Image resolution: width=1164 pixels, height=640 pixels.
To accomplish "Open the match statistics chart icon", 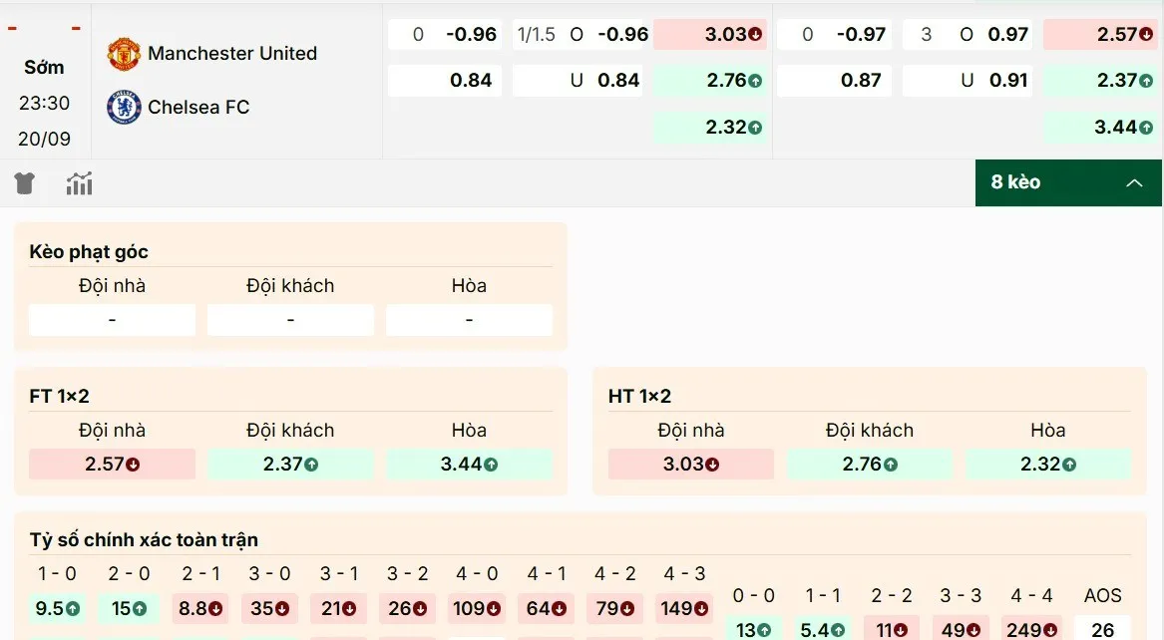I will 79,183.
